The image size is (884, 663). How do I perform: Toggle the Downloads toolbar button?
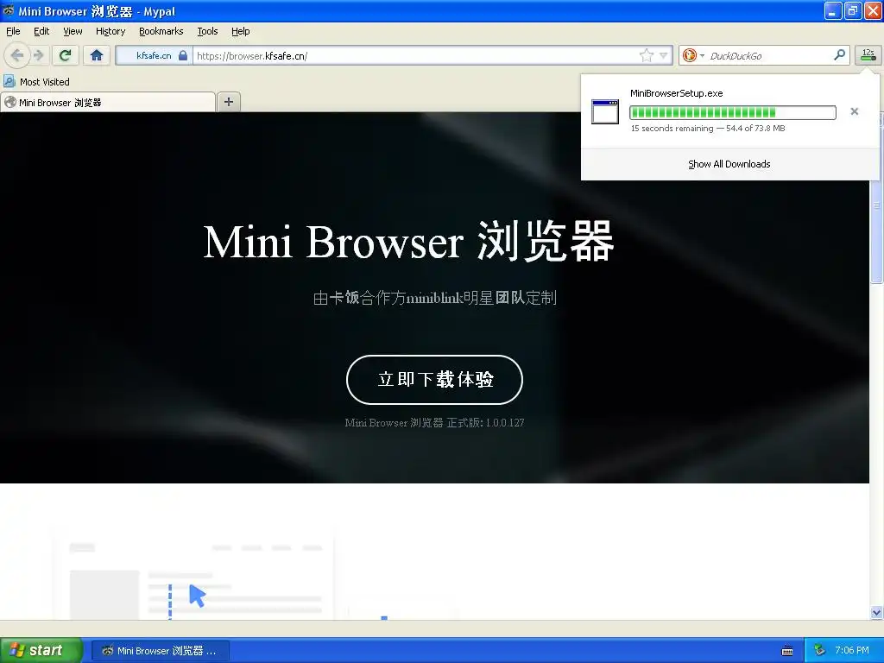[868, 54]
